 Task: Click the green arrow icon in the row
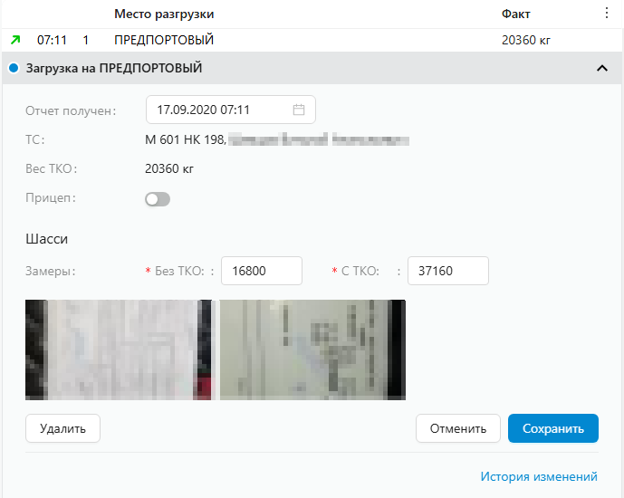pyautogui.click(x=14, y=40)
